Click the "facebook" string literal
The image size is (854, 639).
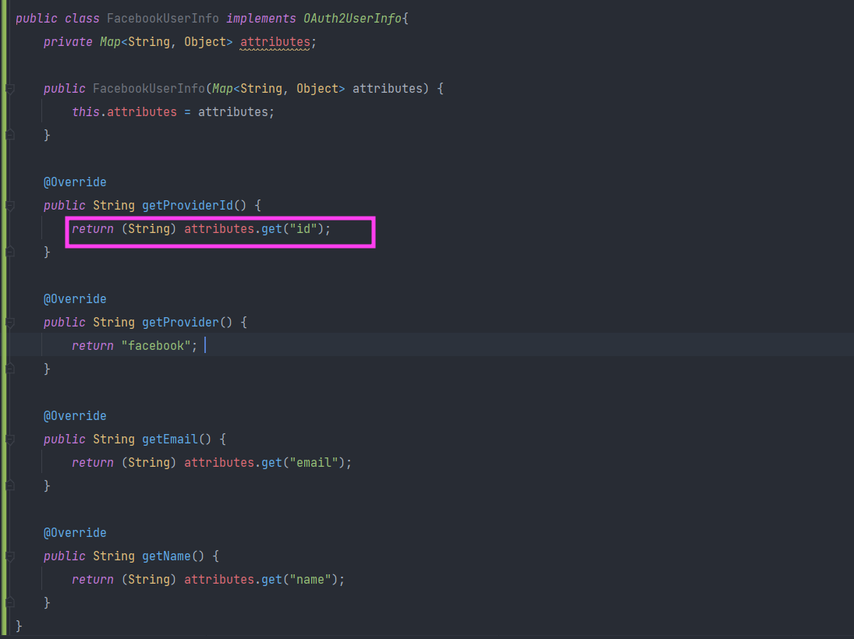coord(156,346)
